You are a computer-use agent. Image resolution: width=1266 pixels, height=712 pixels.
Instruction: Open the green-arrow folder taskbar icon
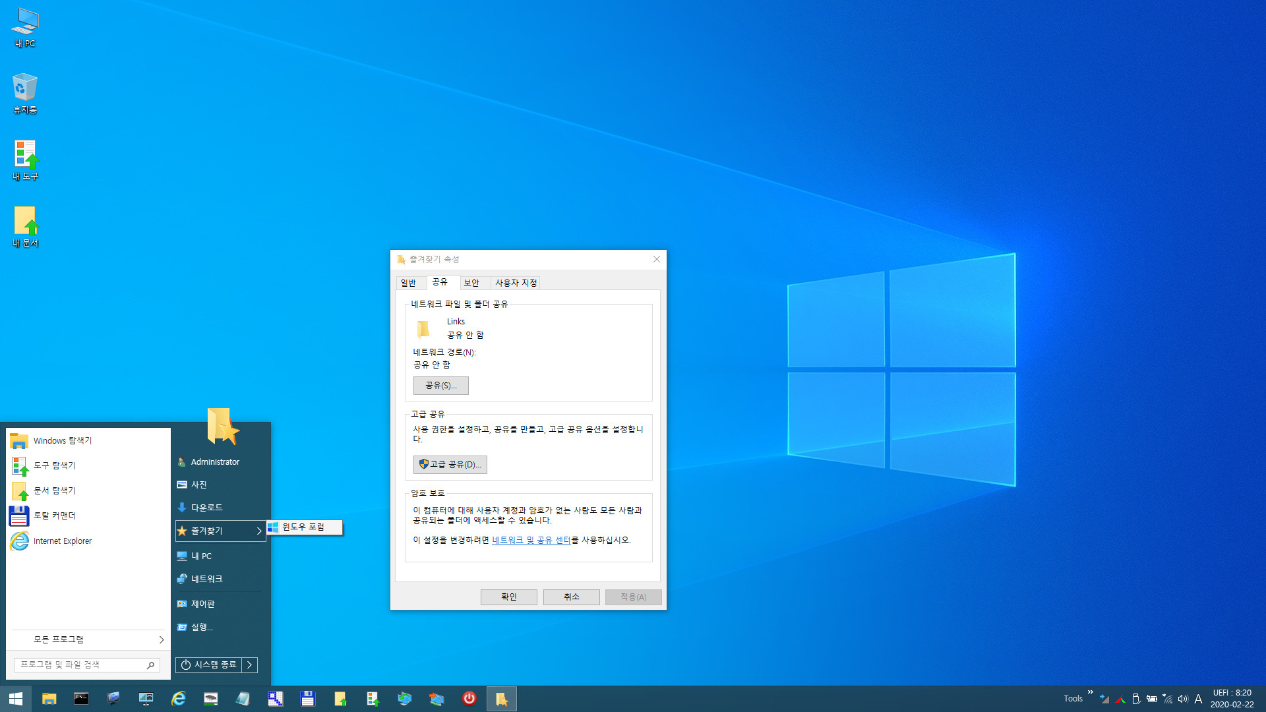click(340, 699)
